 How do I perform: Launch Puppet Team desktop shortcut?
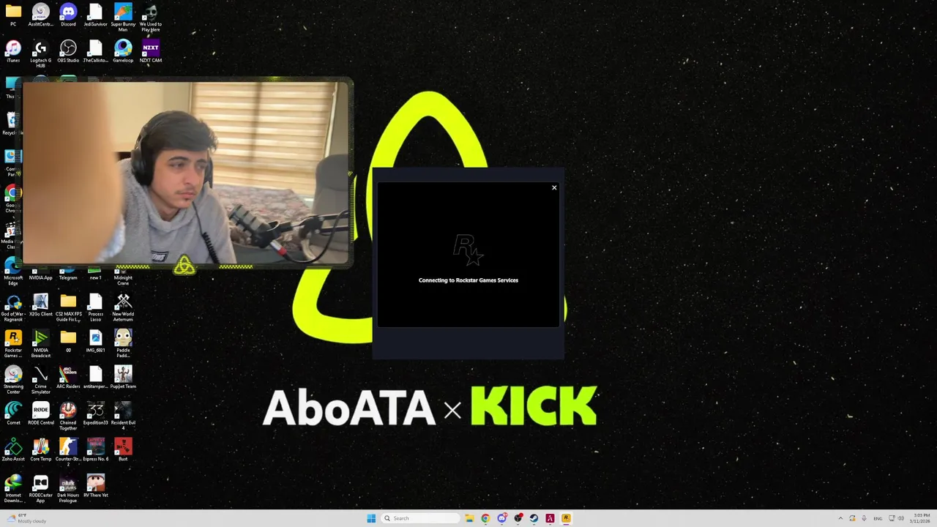(x=123, y=378)
